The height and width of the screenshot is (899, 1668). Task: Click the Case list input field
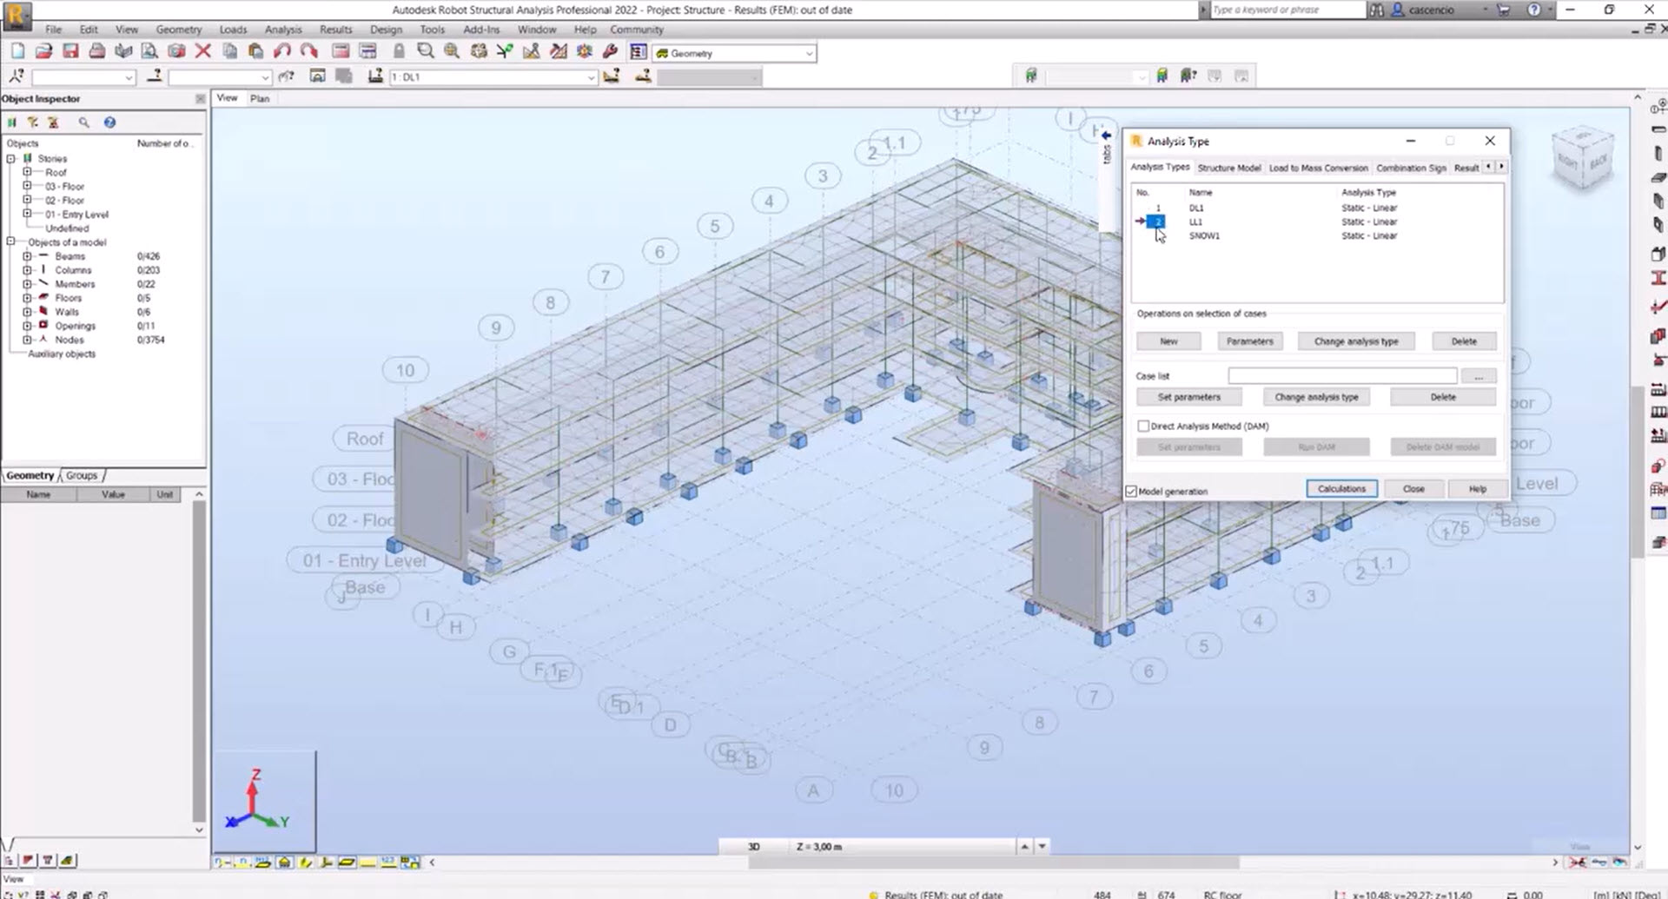1341,376
